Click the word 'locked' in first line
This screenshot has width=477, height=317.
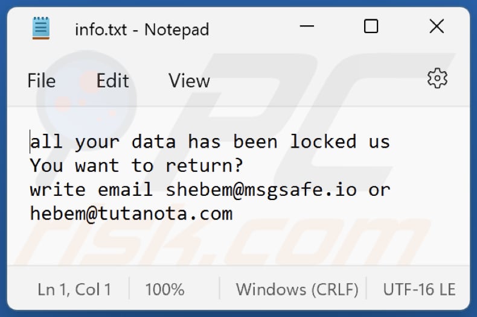coord(323,142)
